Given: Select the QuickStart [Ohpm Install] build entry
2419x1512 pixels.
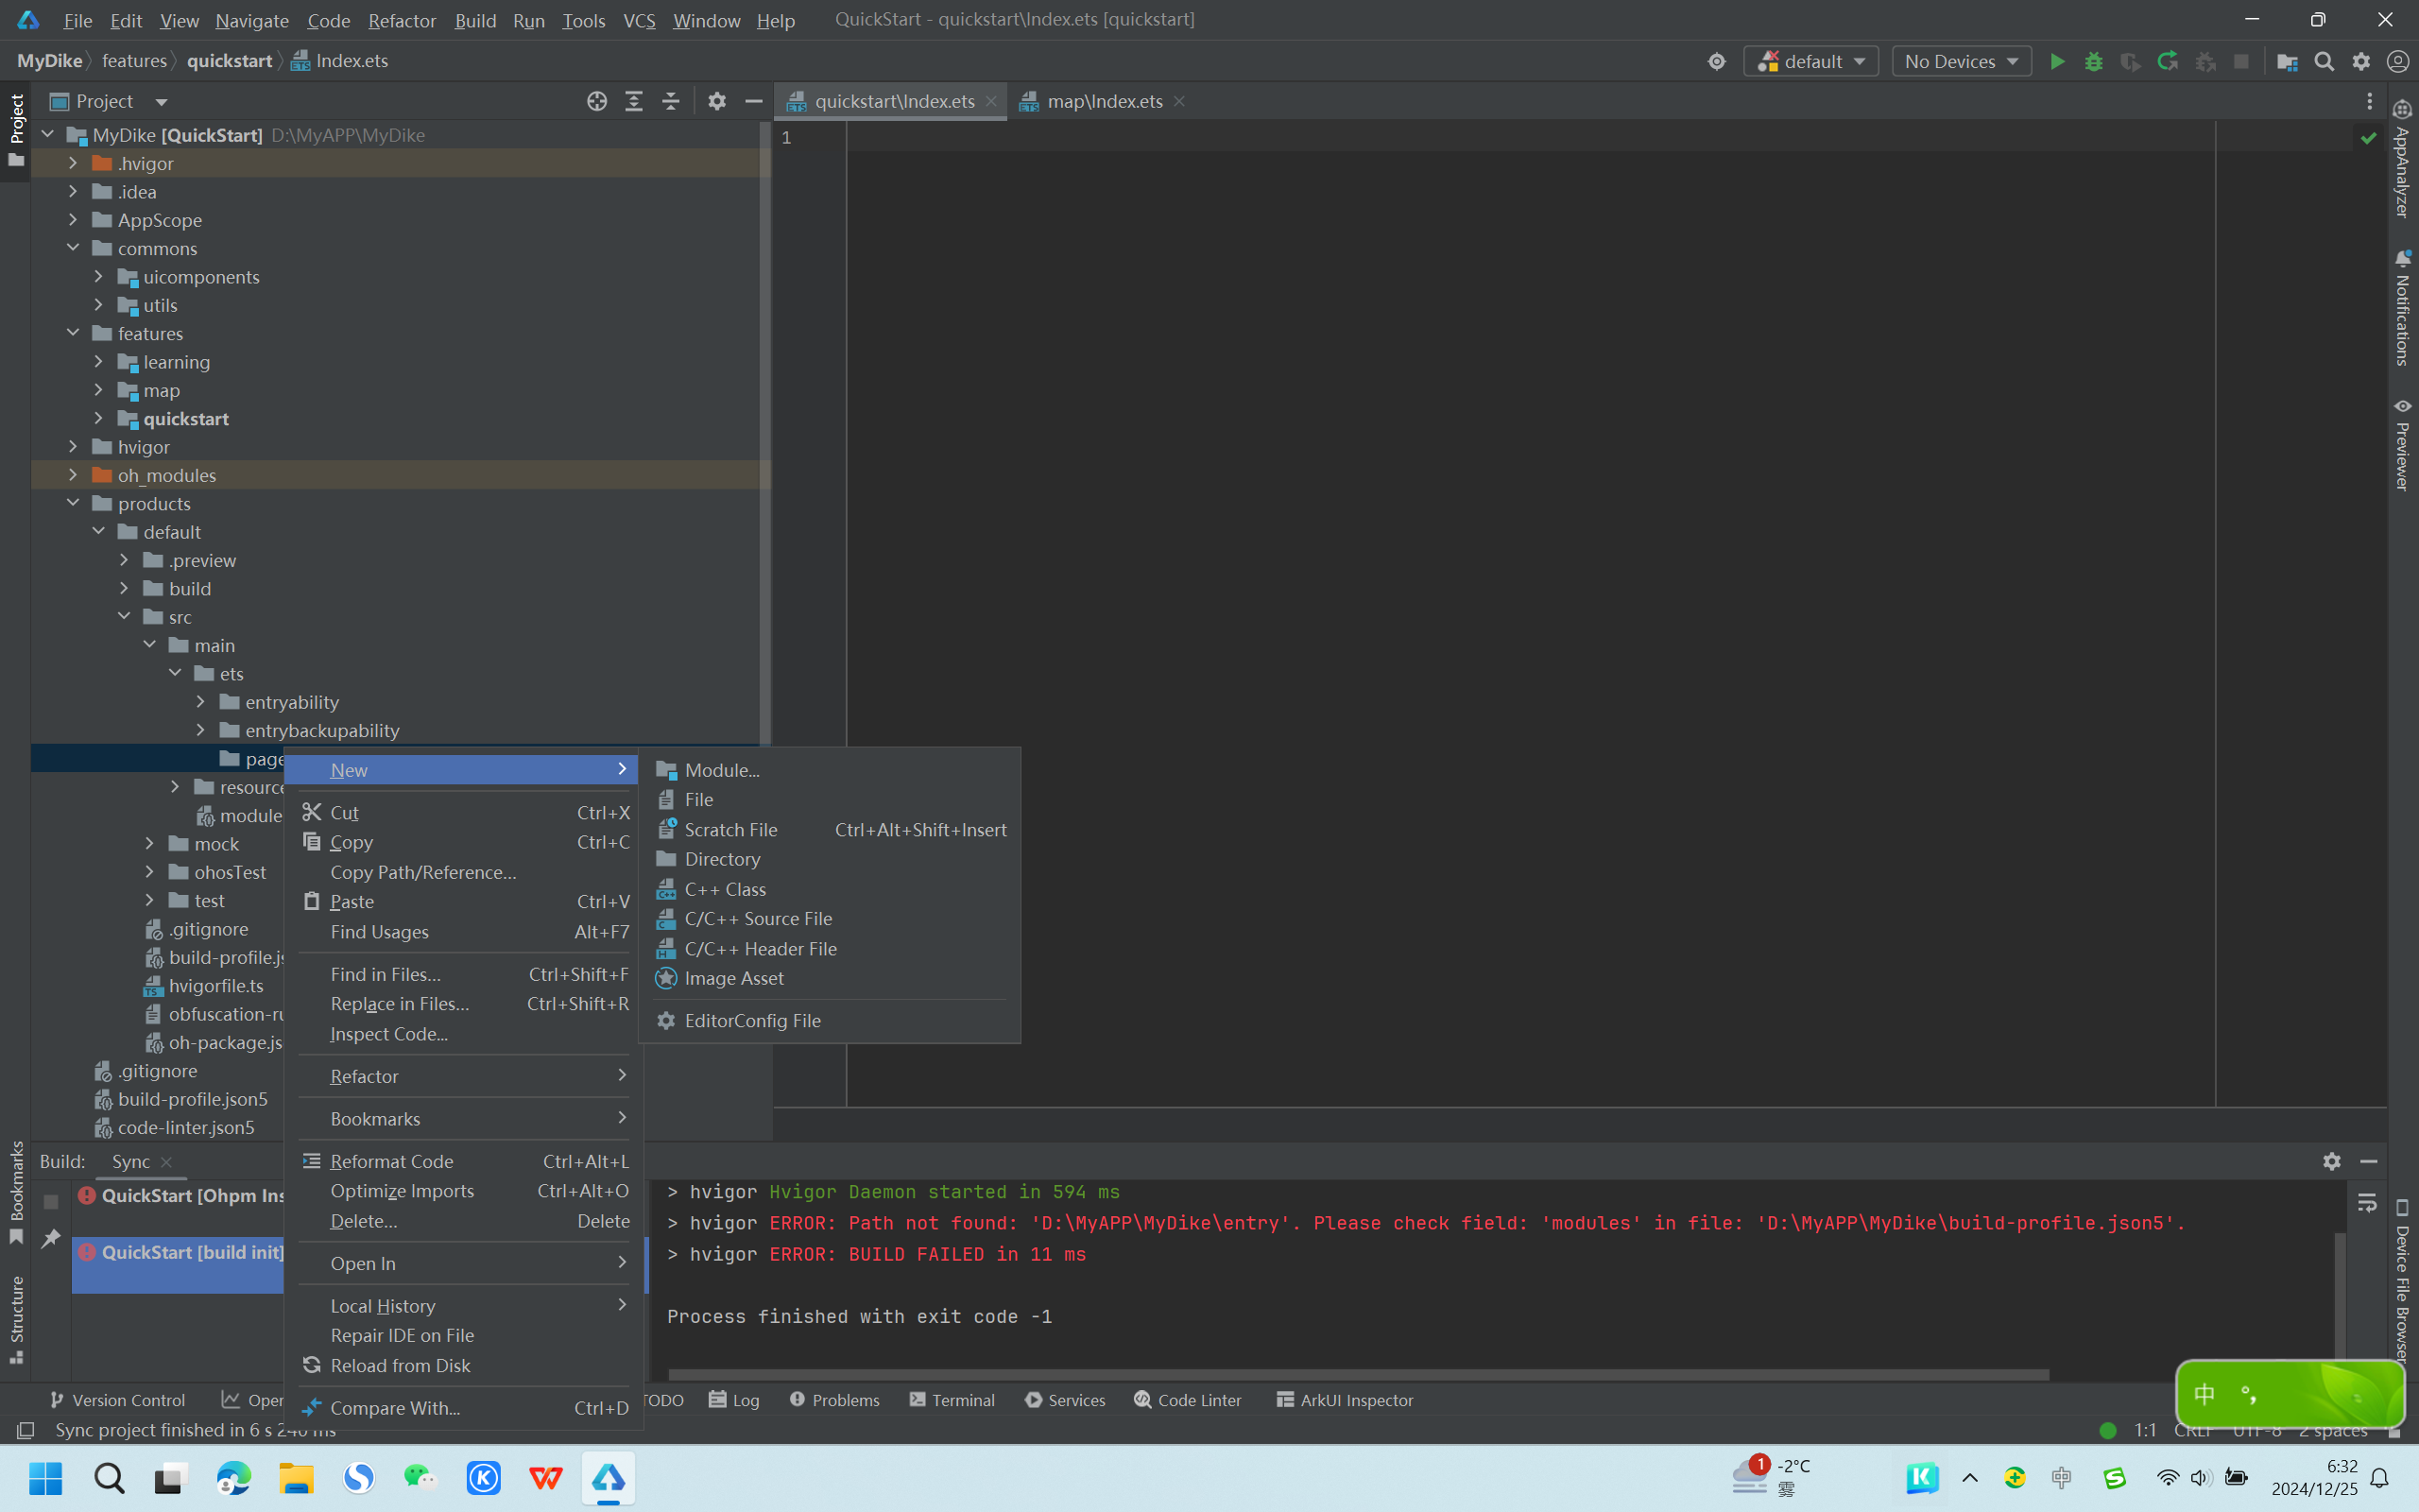Looking at the screenshot, I should (x=180, y=1195).
